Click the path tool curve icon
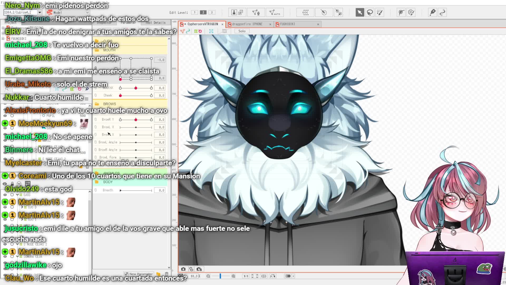Screen dimensions: 506x285 click(442, 12)
